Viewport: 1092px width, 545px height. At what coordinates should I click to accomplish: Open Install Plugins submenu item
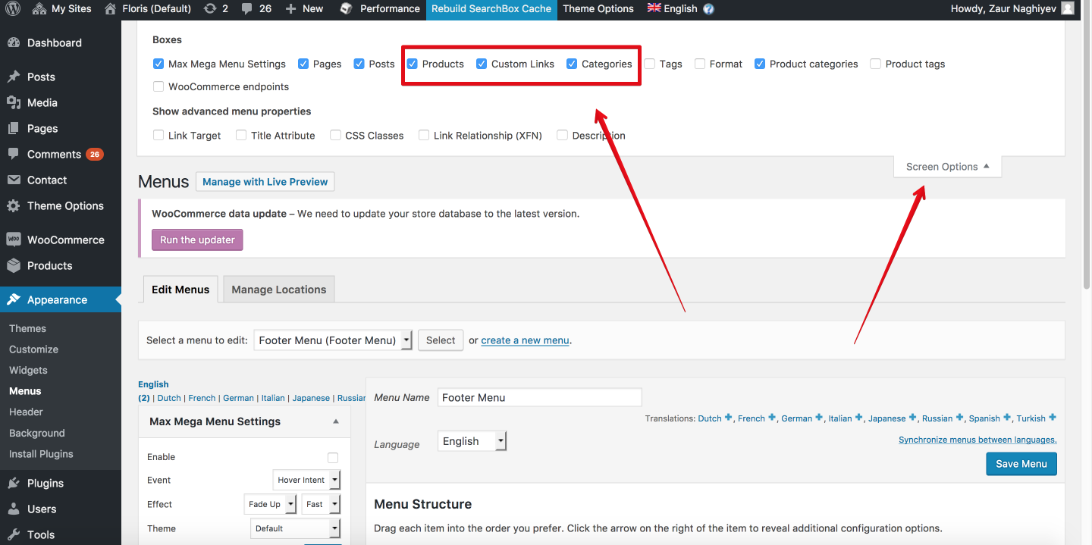(x=41, y=454)
